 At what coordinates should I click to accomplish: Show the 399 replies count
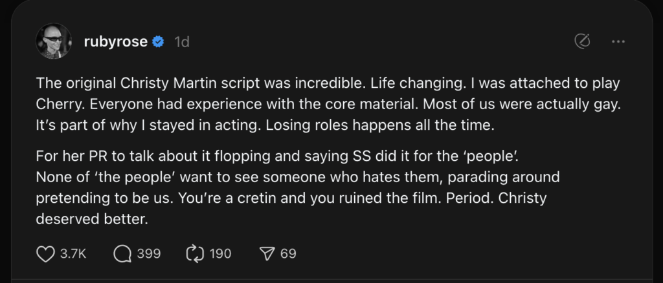[x=148, y=254]
